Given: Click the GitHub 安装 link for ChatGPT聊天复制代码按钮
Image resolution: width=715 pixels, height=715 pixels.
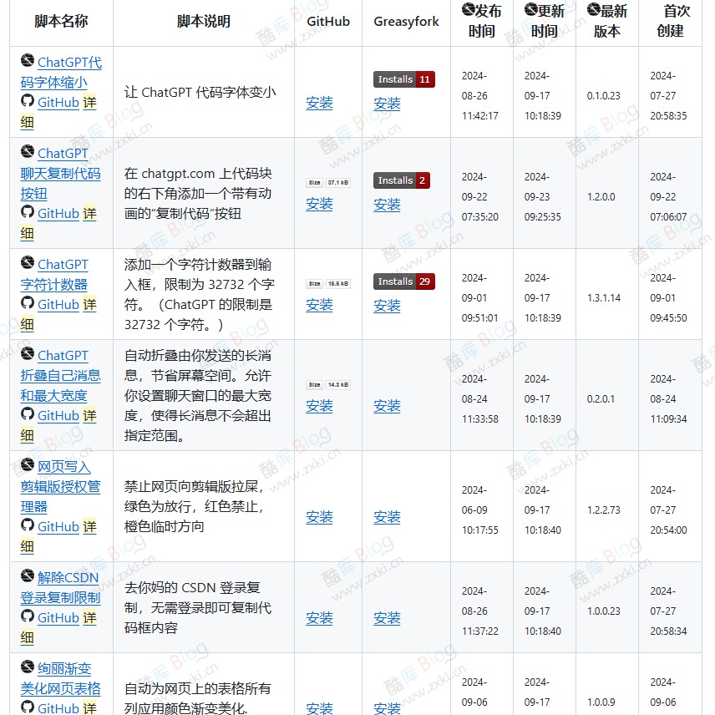Looking at the screenshot, I should [319, 204].
